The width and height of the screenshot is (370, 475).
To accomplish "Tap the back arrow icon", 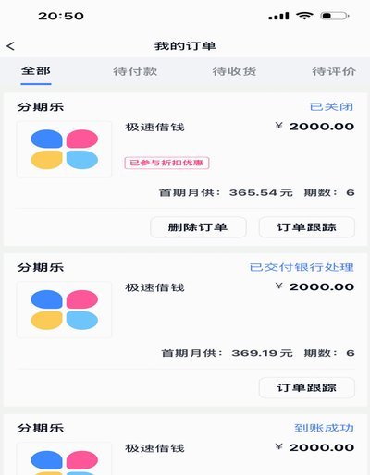I will pos(10,46).
